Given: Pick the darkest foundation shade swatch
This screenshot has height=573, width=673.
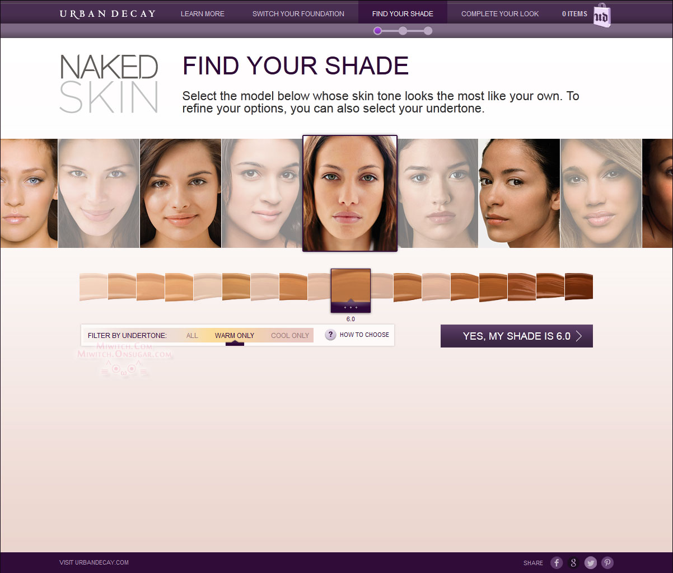Looking at the screenshot, I should [579, 286].
